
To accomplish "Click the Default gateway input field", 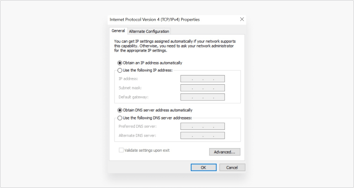I will (x=202, y=97).
